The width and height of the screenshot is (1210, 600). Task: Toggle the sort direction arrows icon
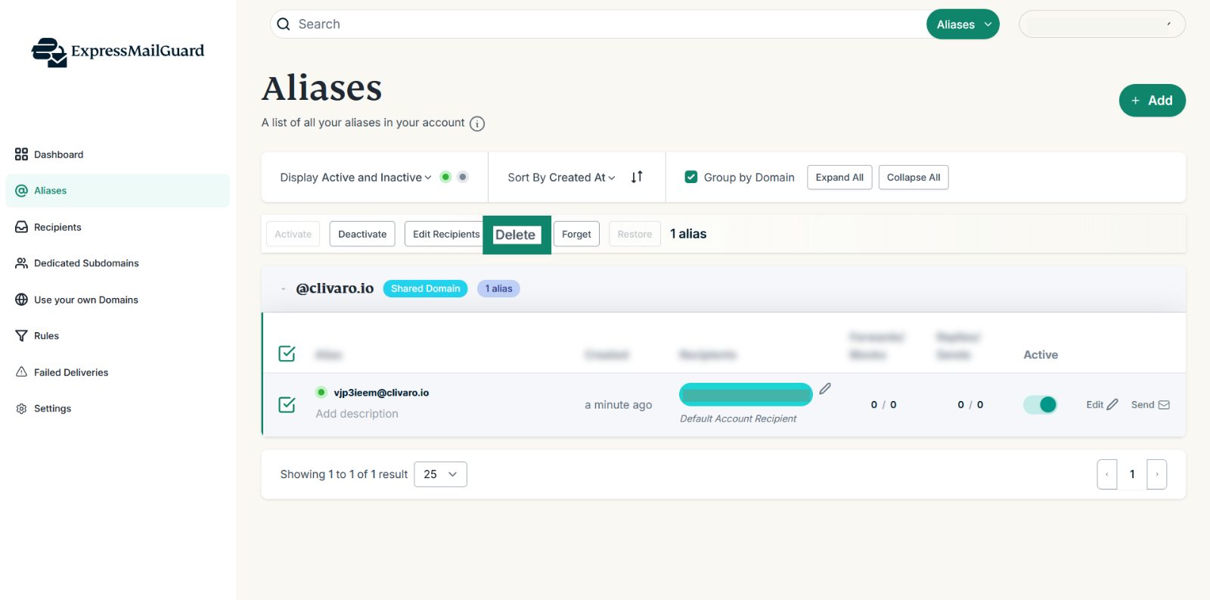click(637, 176)
